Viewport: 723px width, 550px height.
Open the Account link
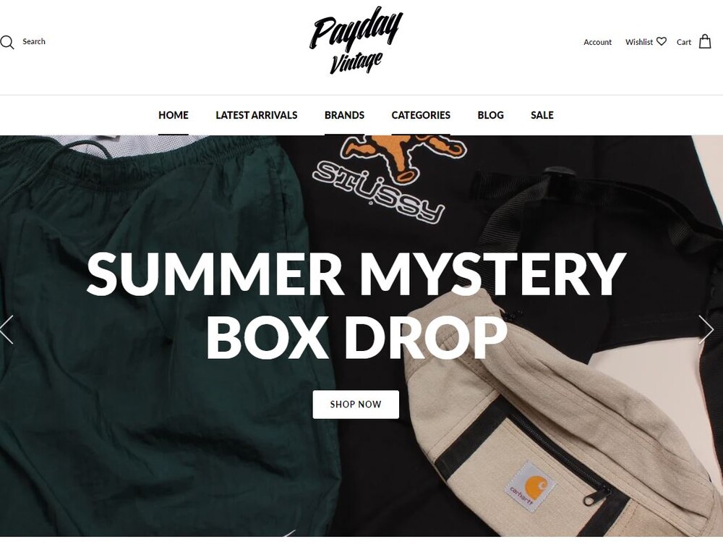[x=598, y=42]
